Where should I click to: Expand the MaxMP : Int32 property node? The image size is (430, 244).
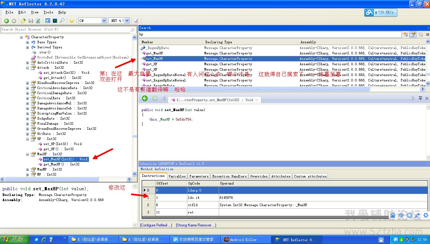[x=28, y=170]
